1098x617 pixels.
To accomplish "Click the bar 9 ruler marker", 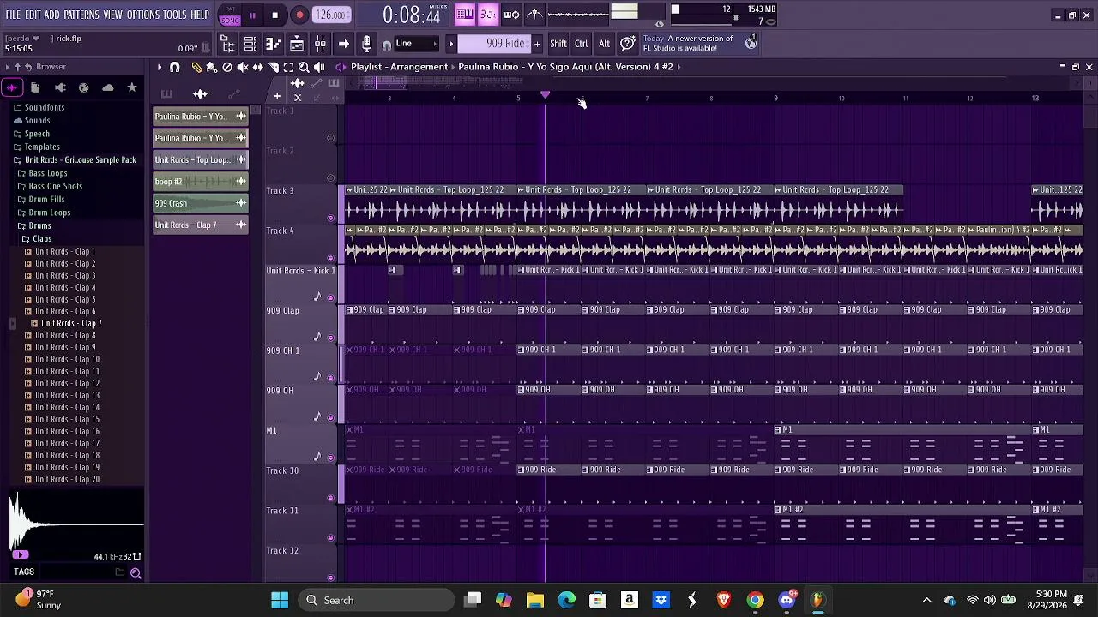I will click(775, 99).
